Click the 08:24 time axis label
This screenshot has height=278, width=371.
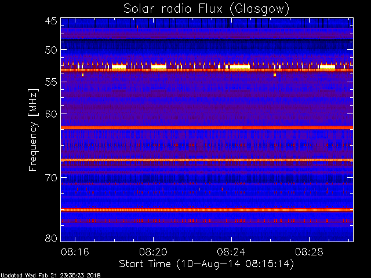231,252
